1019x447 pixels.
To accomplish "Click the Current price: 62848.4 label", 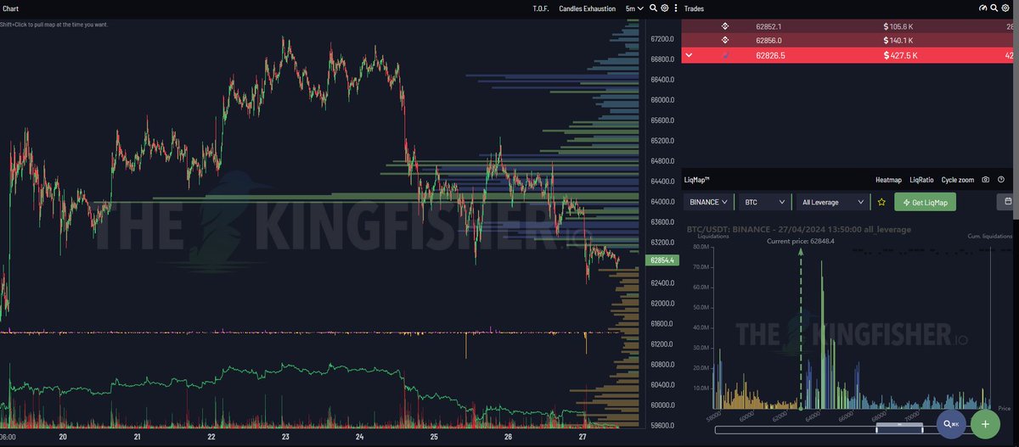I will click(800, 241).
